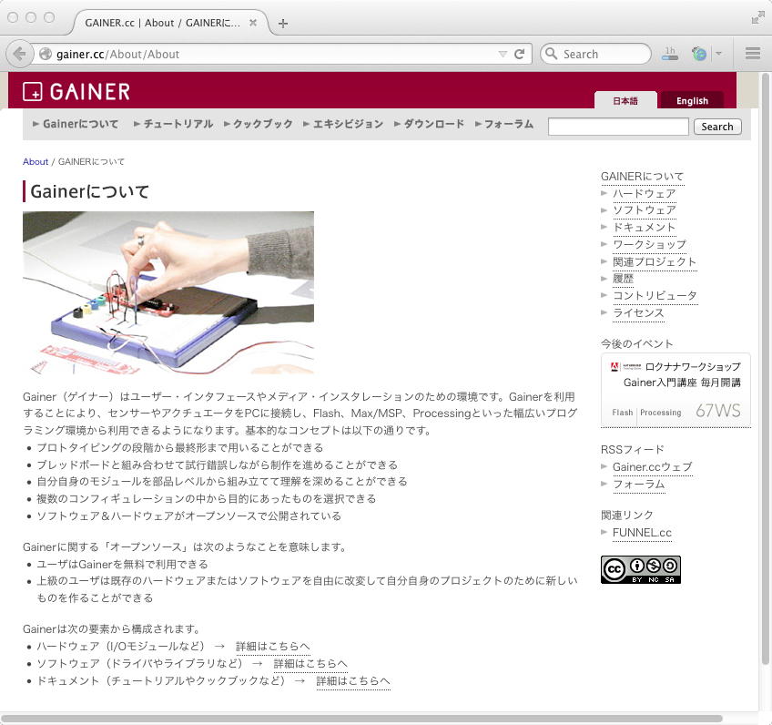The width and height of the screenshot is (772, 725).
Task: Open the ダウンロード navigation menu
Action: click(x=430, y=124)
